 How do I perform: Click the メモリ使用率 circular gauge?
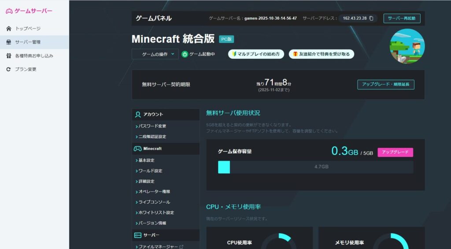(391, 241)
